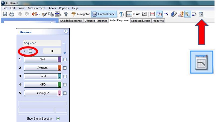This screenshot has height=122, width=216.
Task: Check the sequence box for Average
Action: click(65, 68)
